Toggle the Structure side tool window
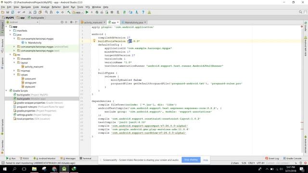 tap(2, 46)
